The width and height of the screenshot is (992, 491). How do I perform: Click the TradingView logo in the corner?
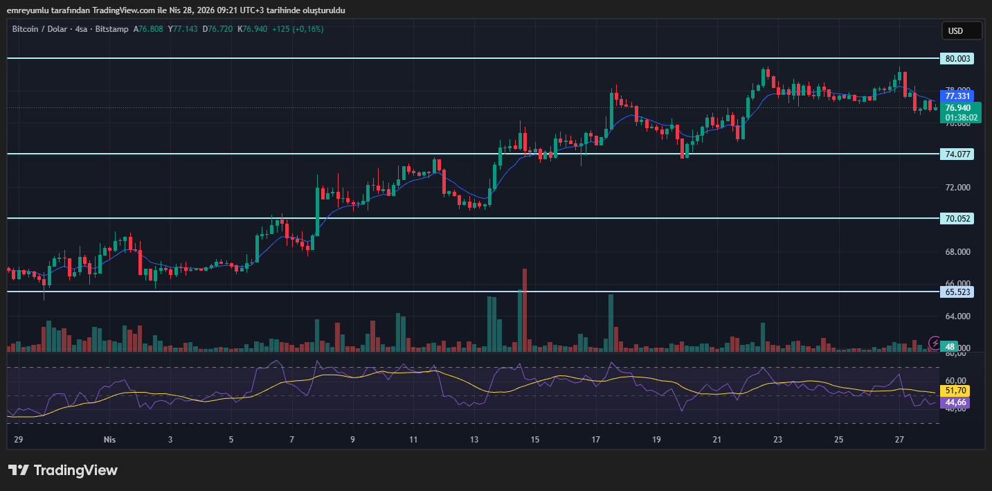coord(62,470)
